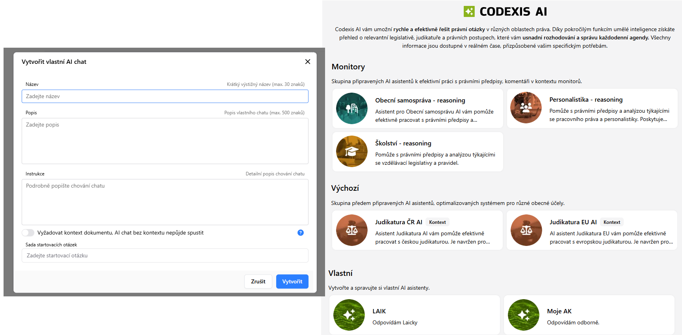Click the Personalistika people icon
The width and height of the screenshot is (682, 335).
point(526,108)
